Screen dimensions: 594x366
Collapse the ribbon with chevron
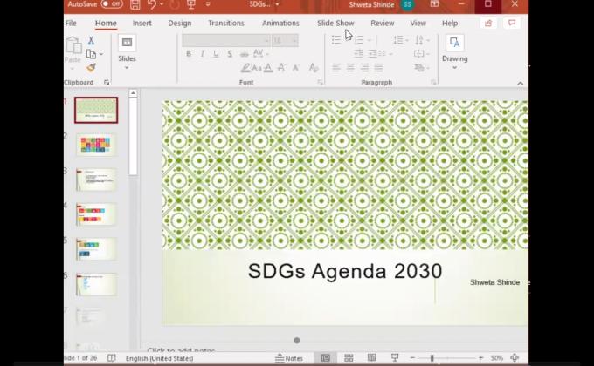[x=520, y=83]
